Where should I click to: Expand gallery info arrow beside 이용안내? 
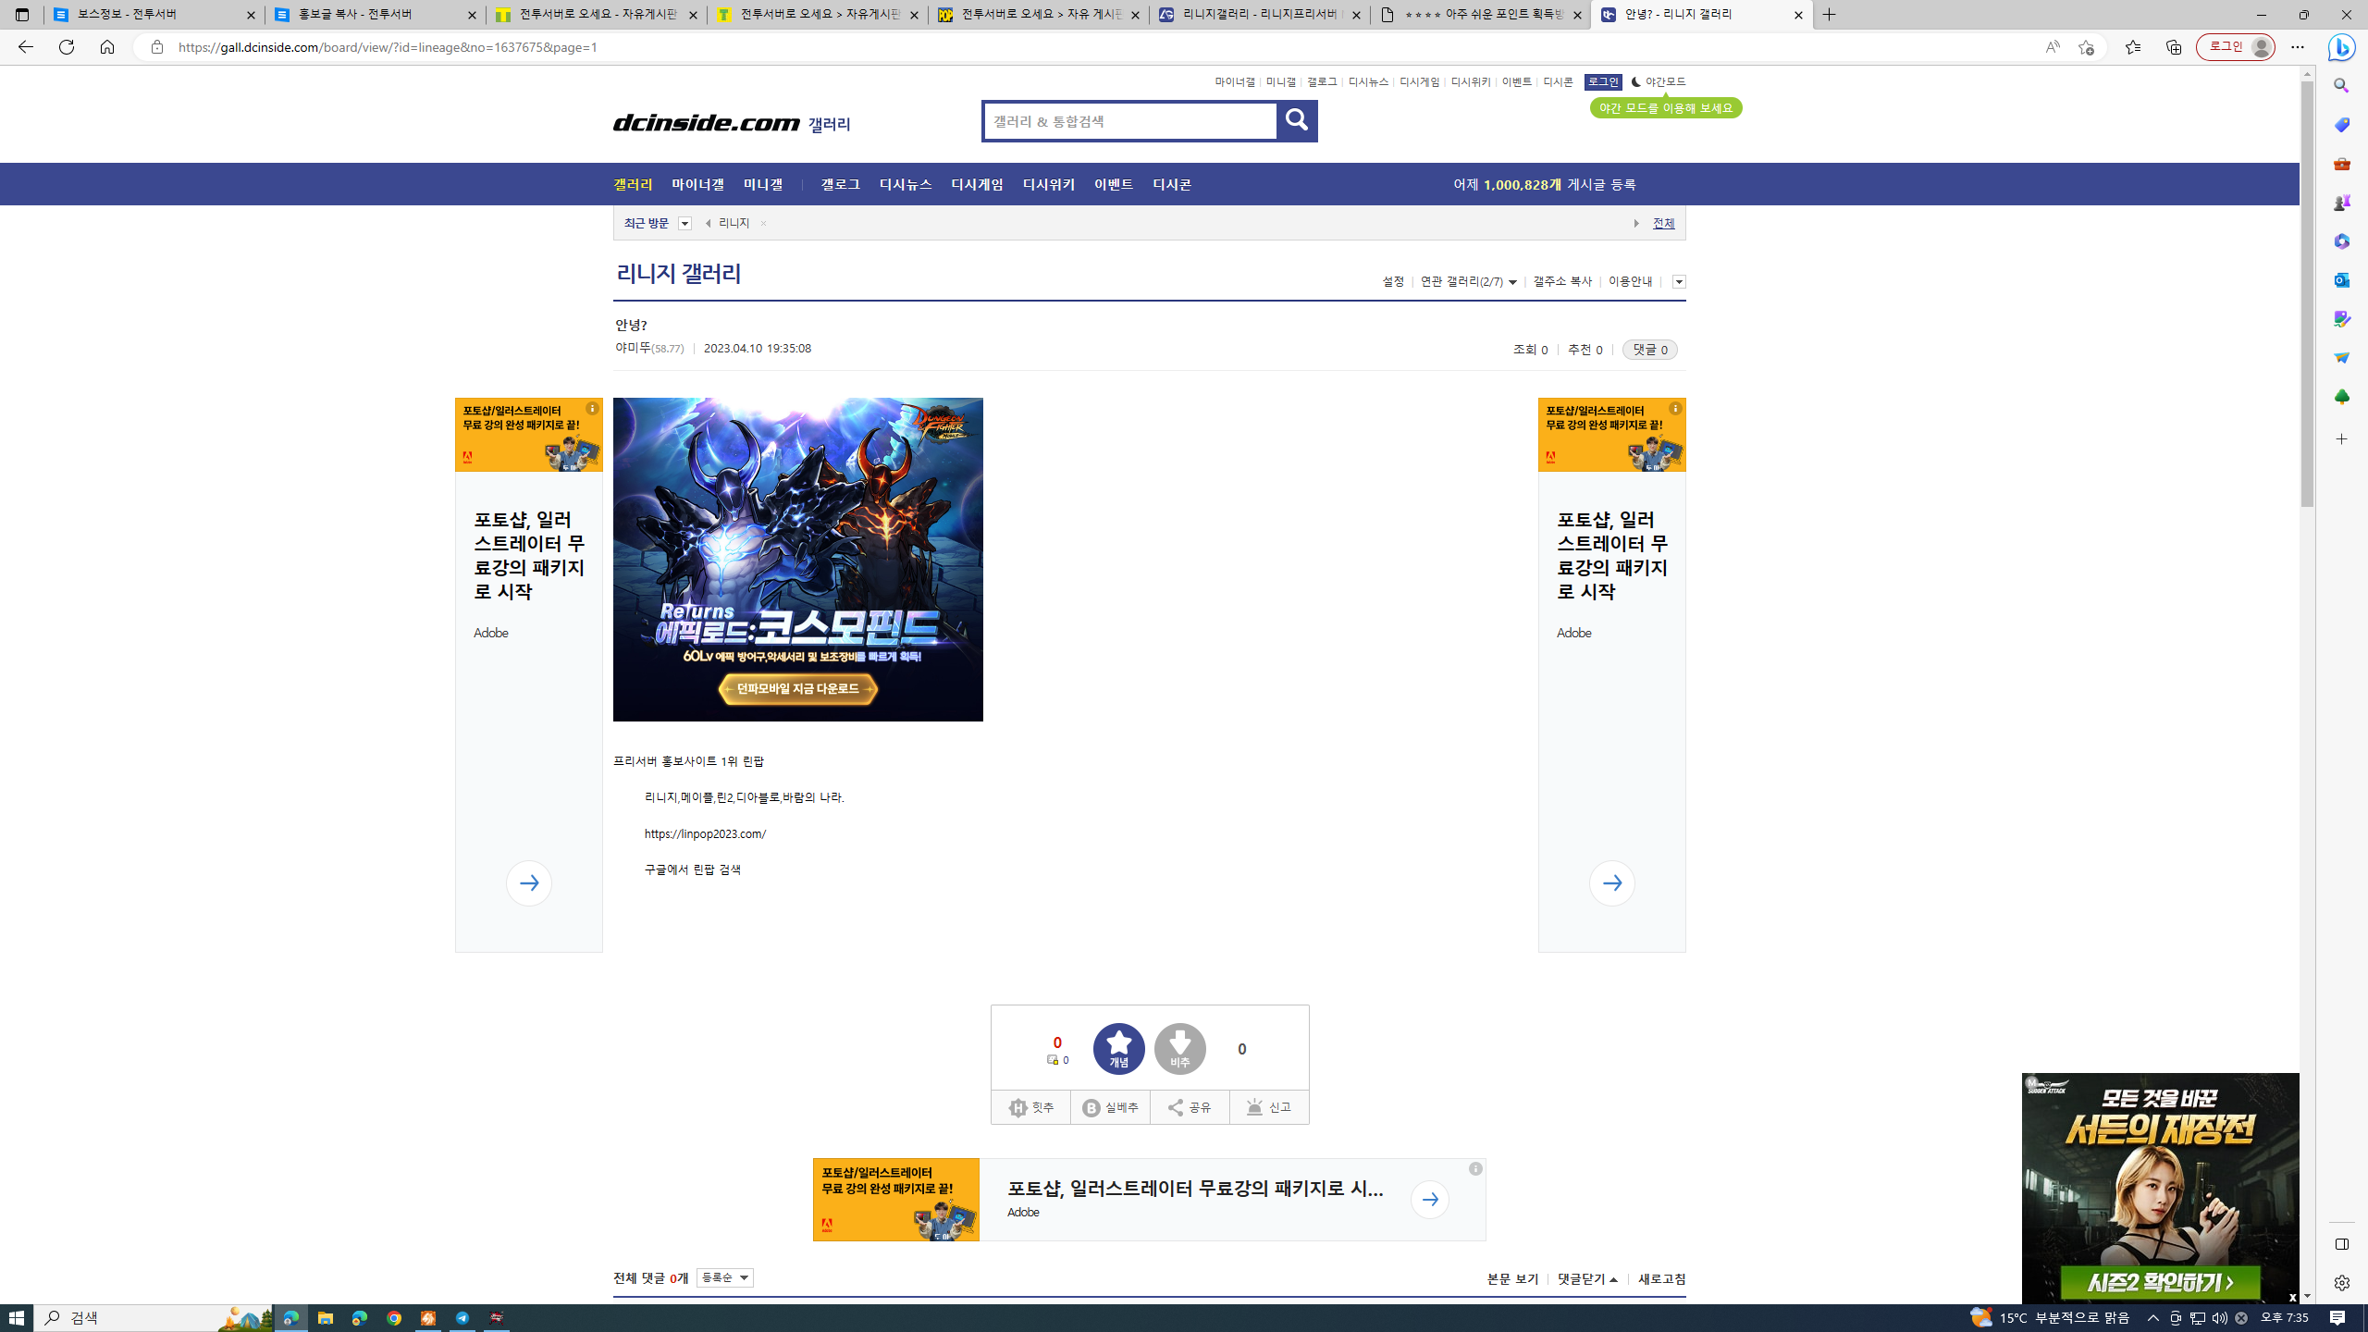click(x=1679, y=282)
